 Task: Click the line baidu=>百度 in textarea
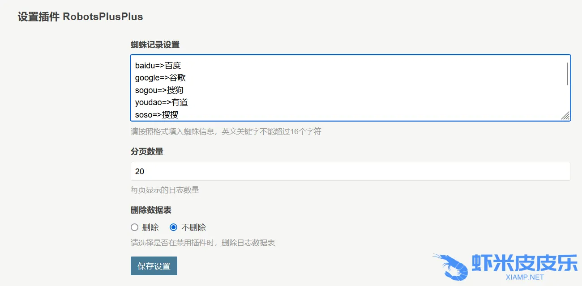tap(158, 66)
